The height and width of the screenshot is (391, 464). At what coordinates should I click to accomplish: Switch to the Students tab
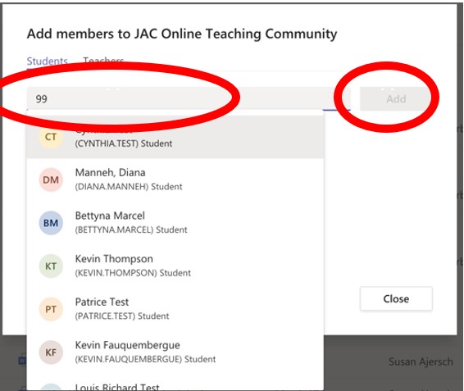tap(48, 61)
